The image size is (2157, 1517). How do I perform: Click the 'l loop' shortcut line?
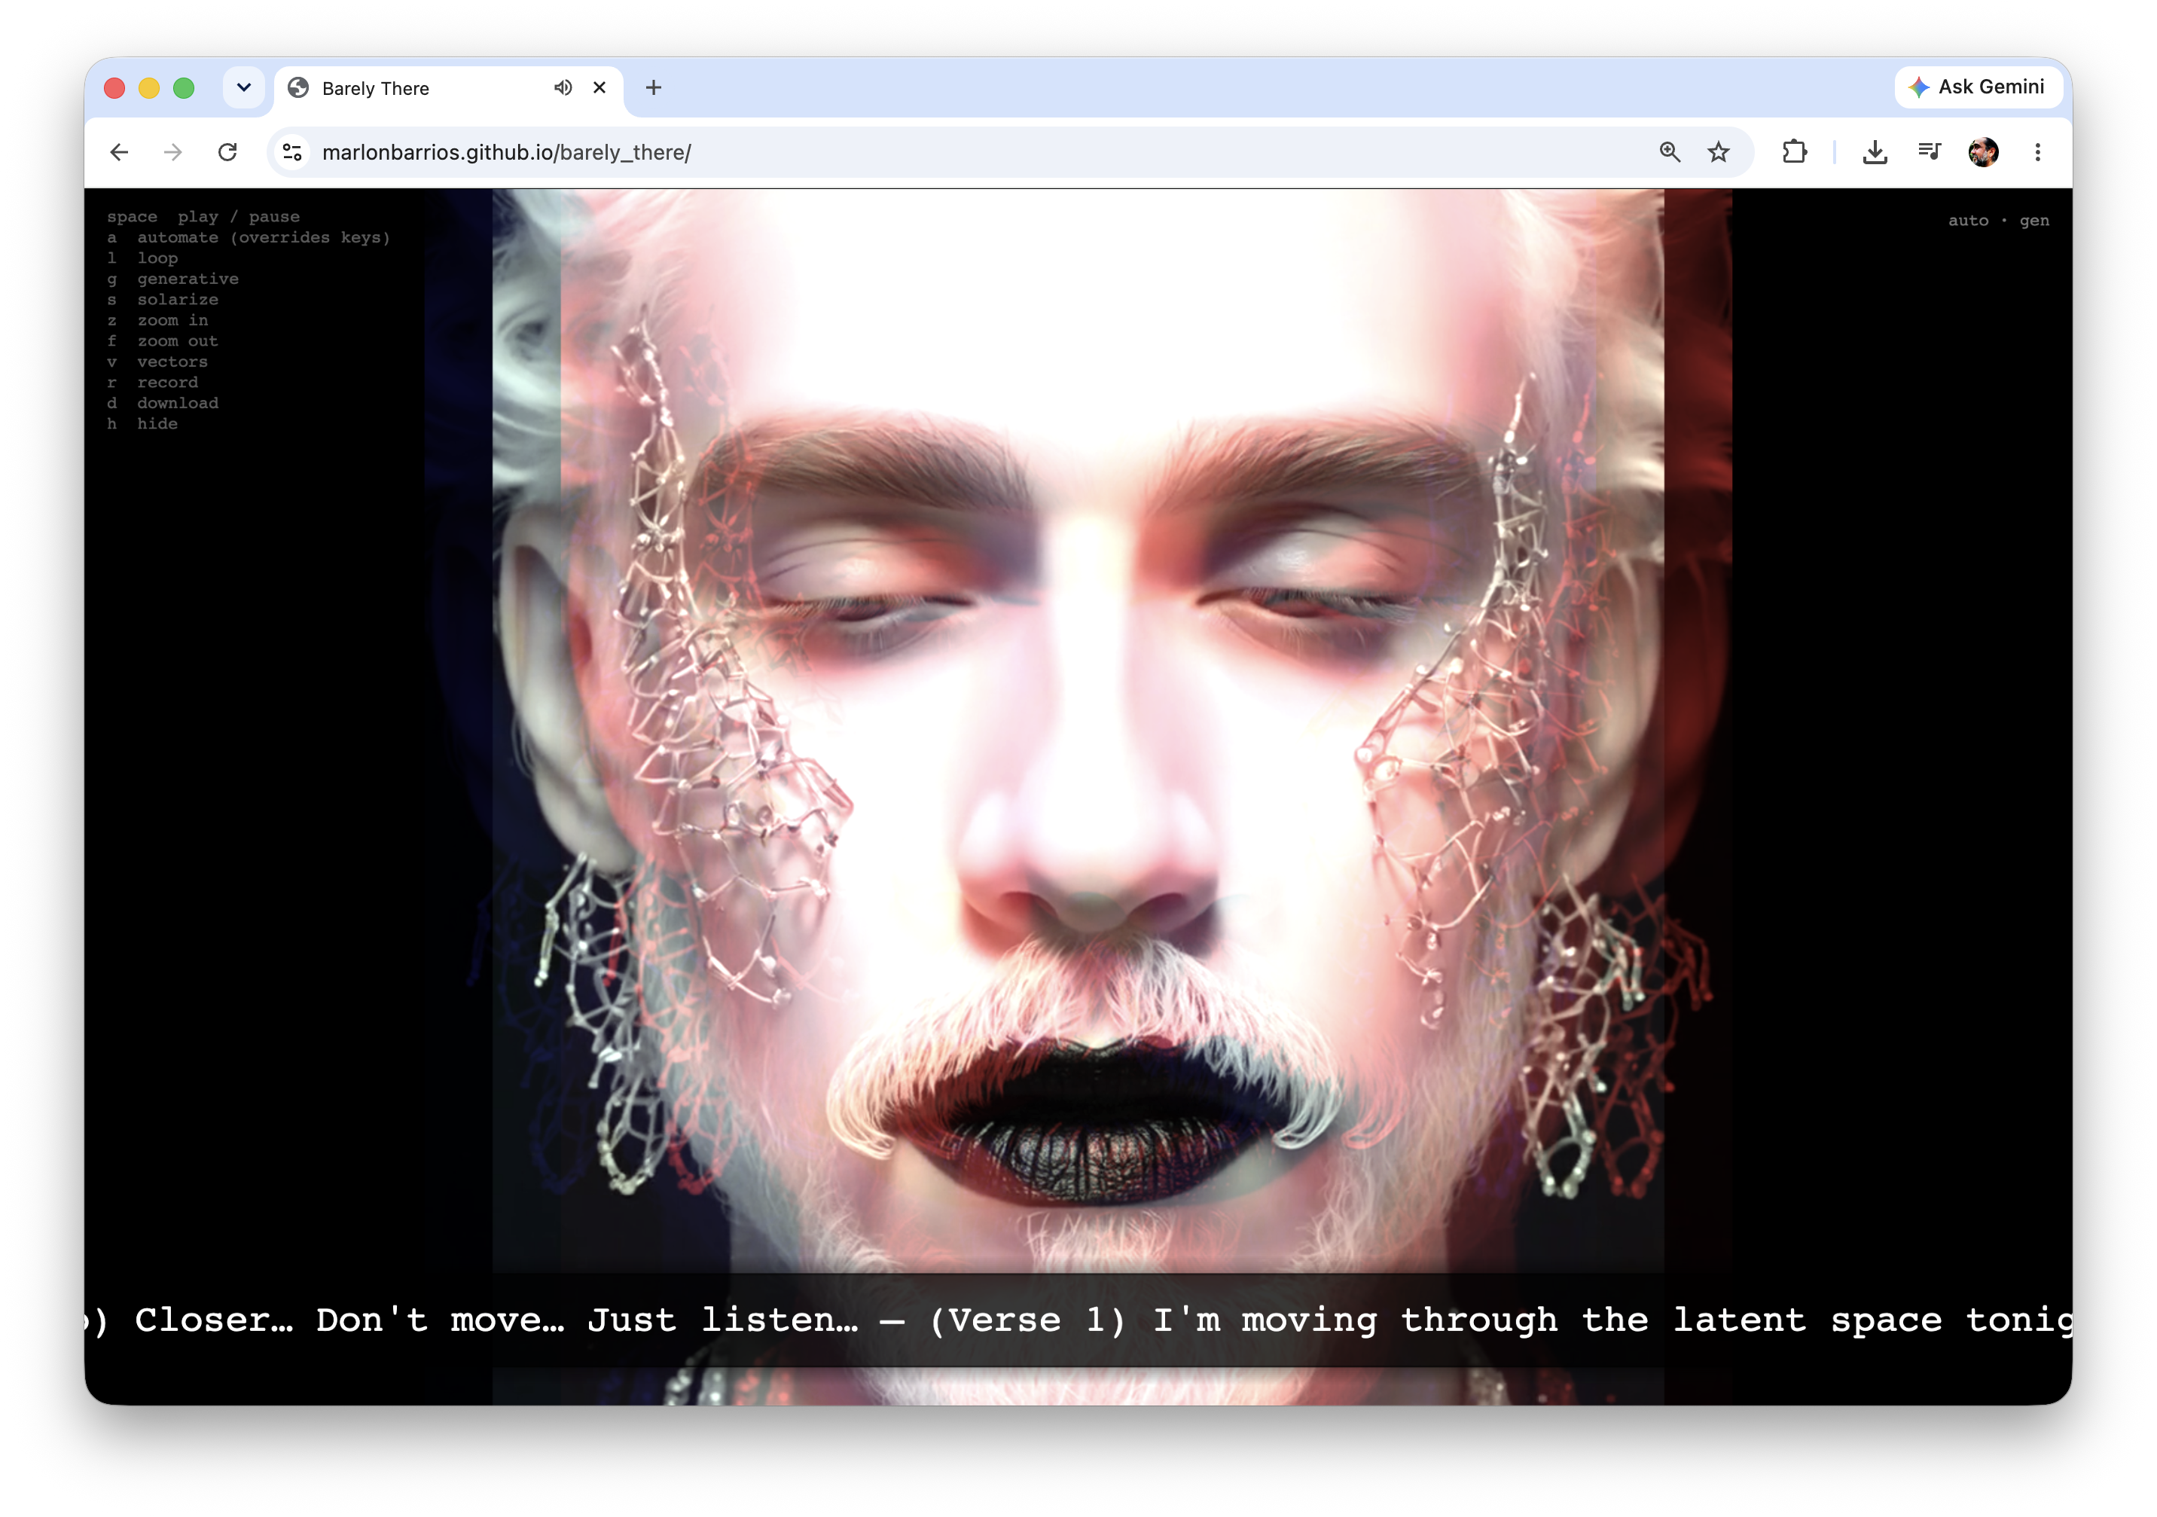tap(142, 258)
